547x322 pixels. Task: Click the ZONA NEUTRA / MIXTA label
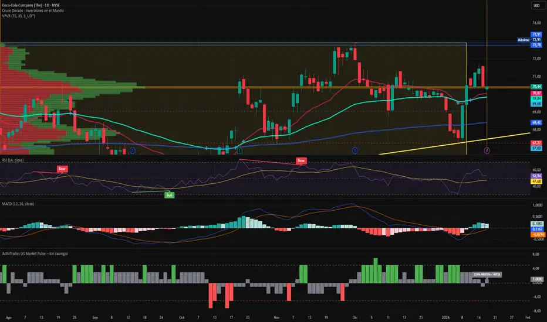point(487,275)
